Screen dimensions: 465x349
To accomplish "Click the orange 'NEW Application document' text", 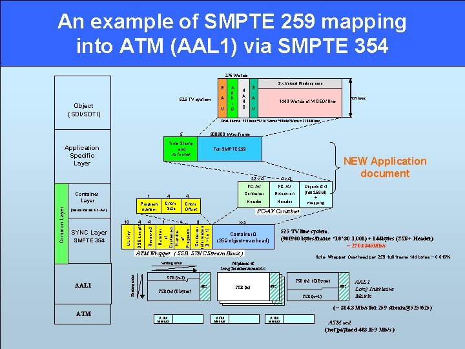I will point(385,167).
